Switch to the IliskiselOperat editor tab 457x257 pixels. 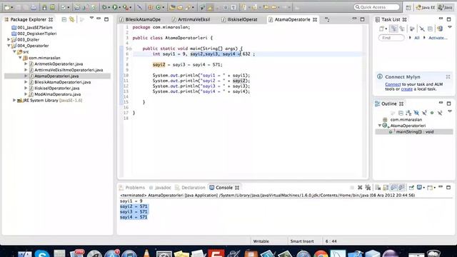pos(242,19)
